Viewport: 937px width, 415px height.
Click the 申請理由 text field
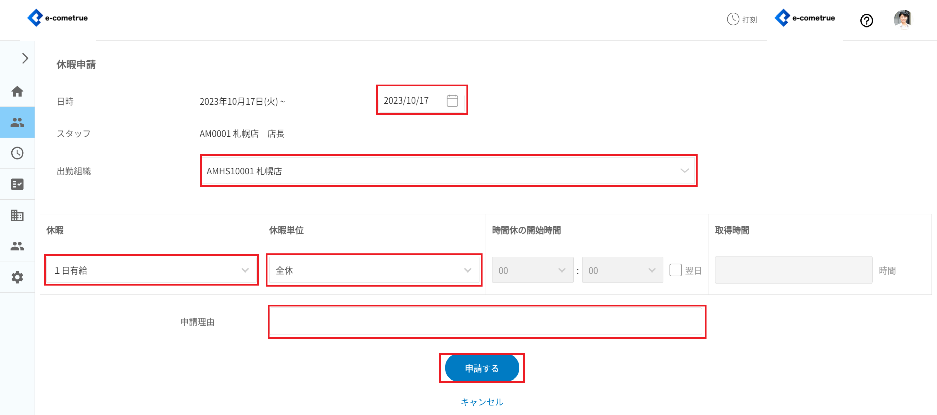tap(486, 322)
